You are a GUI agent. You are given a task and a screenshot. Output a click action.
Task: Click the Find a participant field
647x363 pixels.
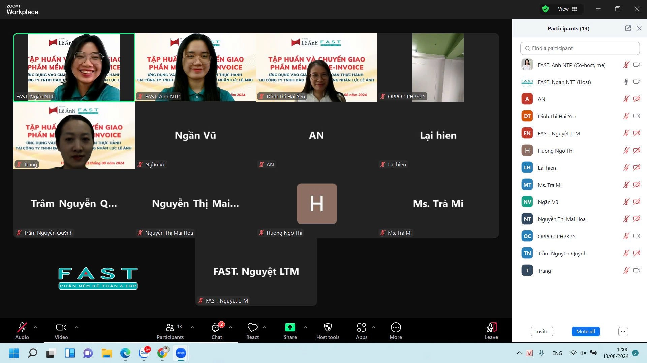[580, 48]
